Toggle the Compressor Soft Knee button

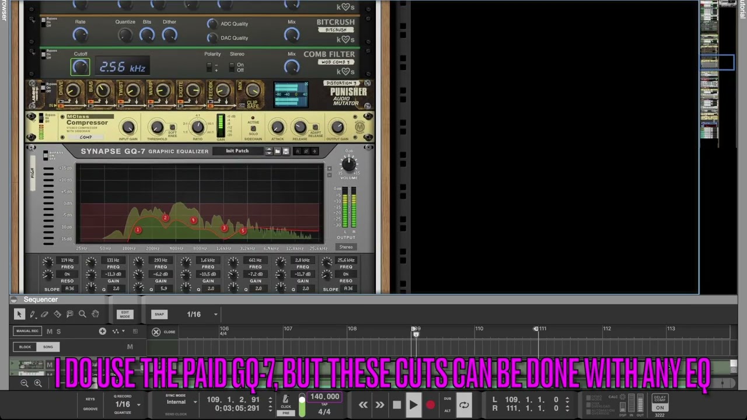[x=172, y=127]
